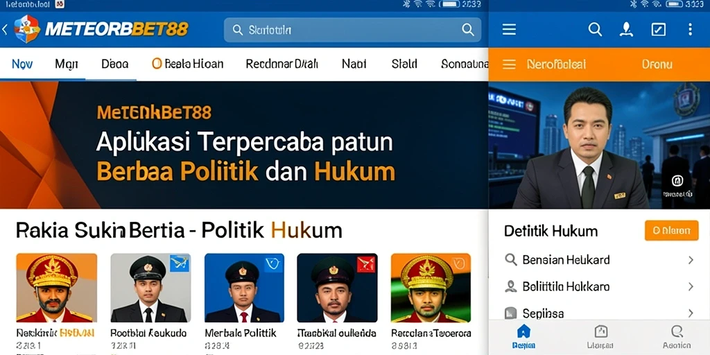Switch to the Mqn tab
The width and height of the screenshot is (710, 355).
coord(67,64)
